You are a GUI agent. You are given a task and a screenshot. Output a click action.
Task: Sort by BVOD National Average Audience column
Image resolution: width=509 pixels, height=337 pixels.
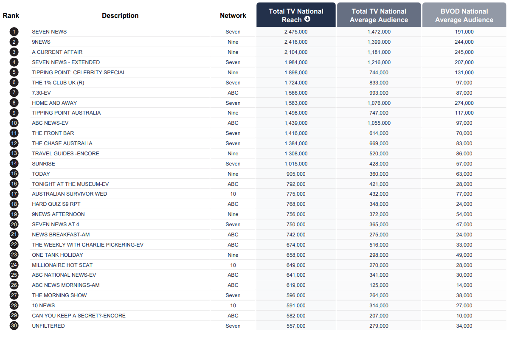point(464,15)
